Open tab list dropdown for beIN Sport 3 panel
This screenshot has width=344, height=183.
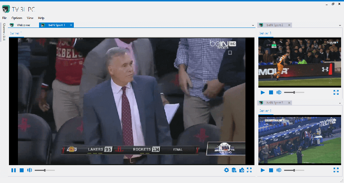coord(340,103)
